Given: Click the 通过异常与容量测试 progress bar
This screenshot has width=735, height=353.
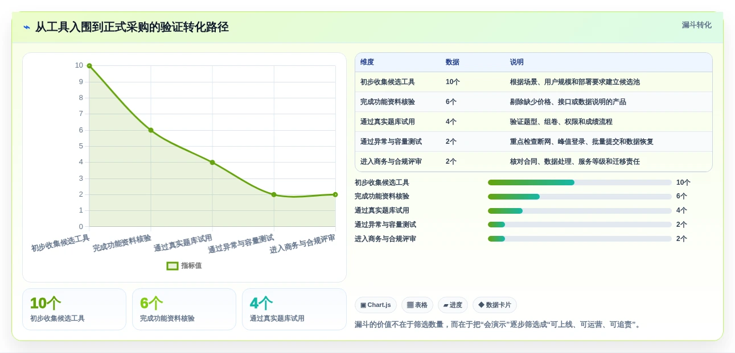Looking at the screenshot, I should click(580, 225).
